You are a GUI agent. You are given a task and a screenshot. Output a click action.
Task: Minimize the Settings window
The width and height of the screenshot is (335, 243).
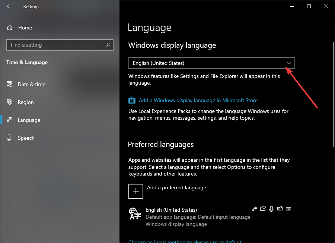click(x=291, y=6)
